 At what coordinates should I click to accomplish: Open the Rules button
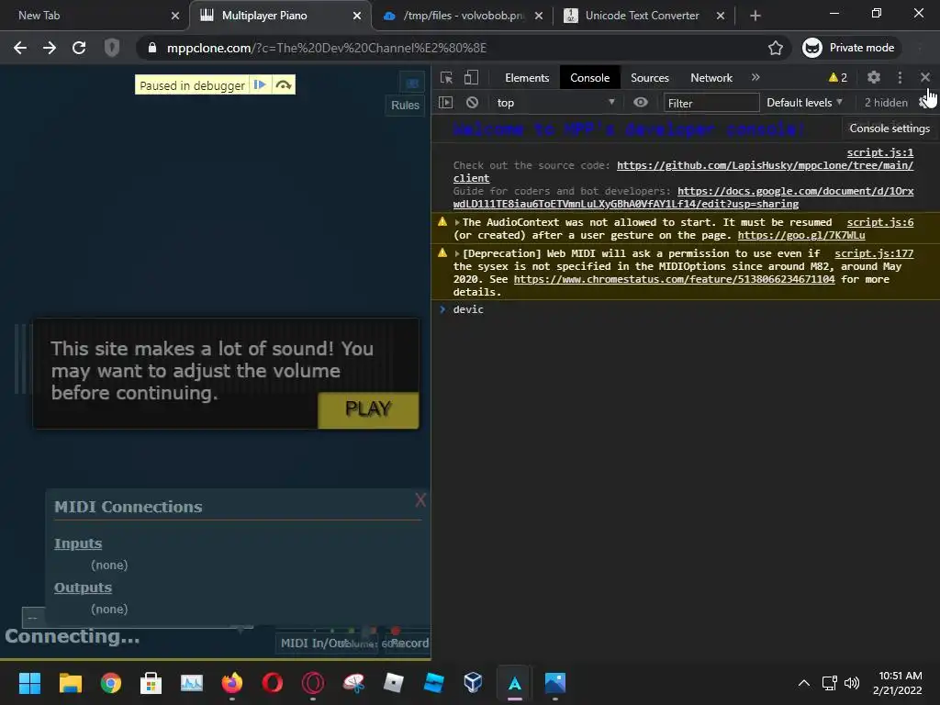click(405, 105)
